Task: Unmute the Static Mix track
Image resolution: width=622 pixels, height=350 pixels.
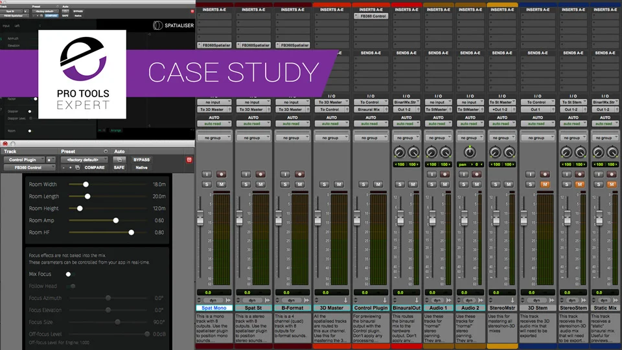Action: [x=611, y=184]
